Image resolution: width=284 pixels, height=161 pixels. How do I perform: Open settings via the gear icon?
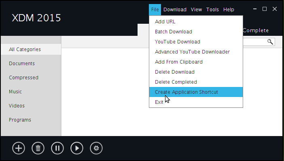click(96, 148)
